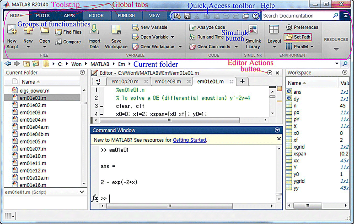Click Compare files
This screenshot has width=354, height=224.
(x=68, y=42)
